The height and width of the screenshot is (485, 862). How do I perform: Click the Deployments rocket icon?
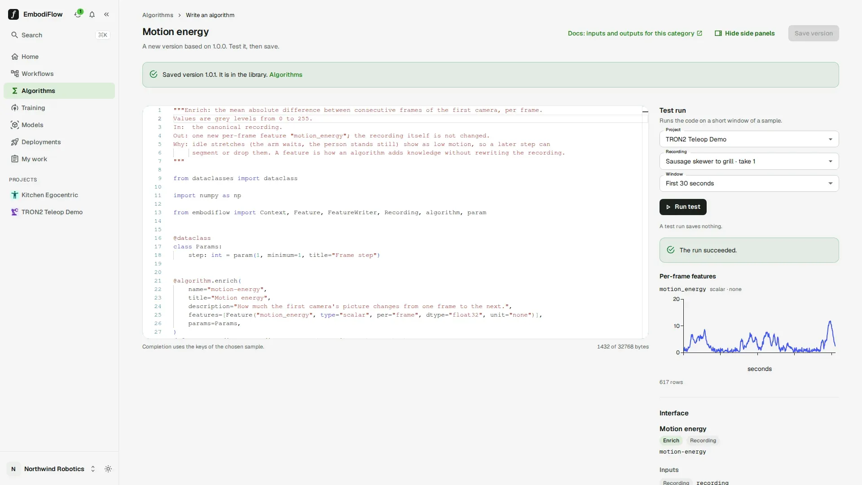point(15,142)
